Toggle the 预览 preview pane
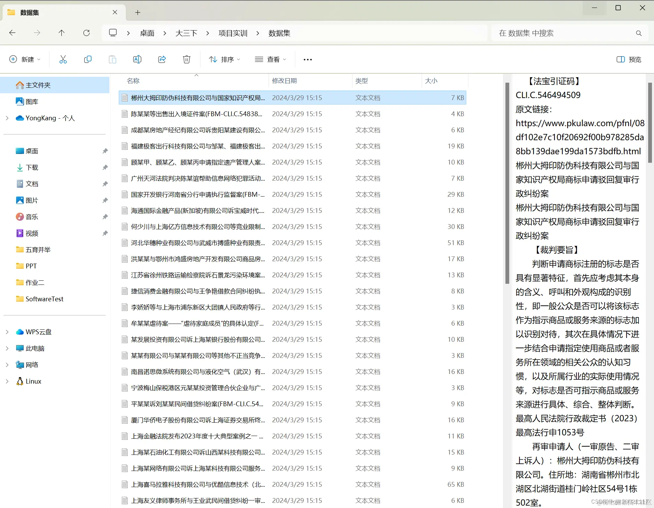This screenshot has width=654, height=508. pyautogui.click(x=629, y=59)
